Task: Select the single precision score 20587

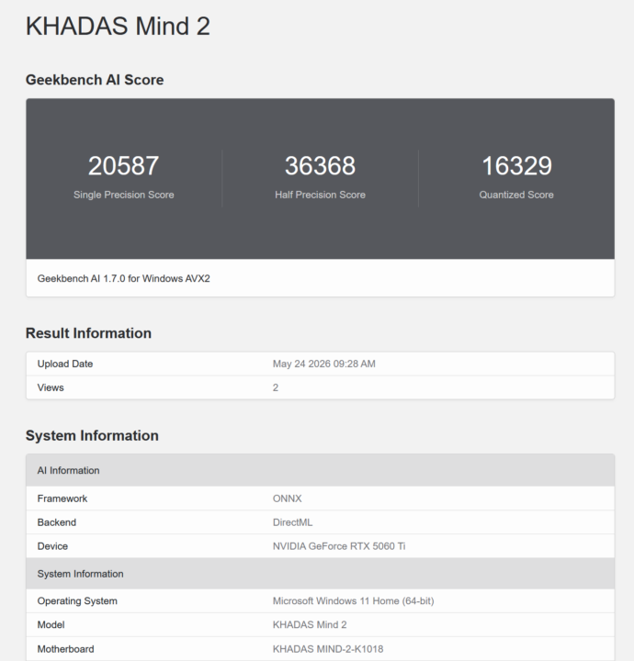Action: [124, 165]
